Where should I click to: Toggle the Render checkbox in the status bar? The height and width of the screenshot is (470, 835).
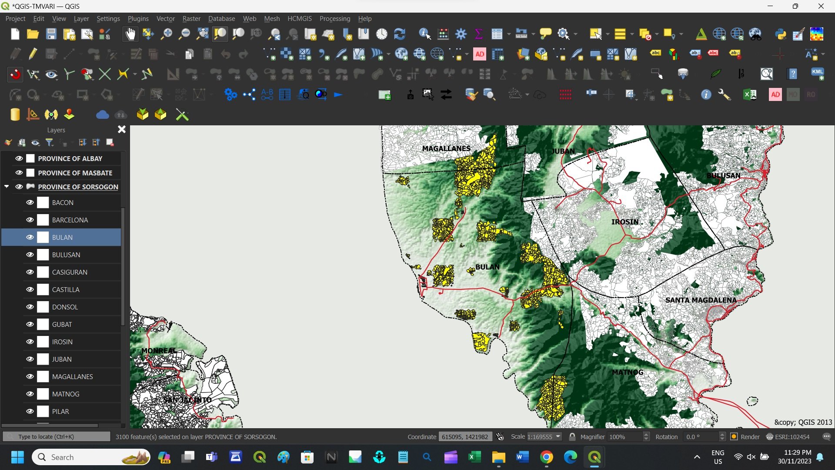point(734,436)
